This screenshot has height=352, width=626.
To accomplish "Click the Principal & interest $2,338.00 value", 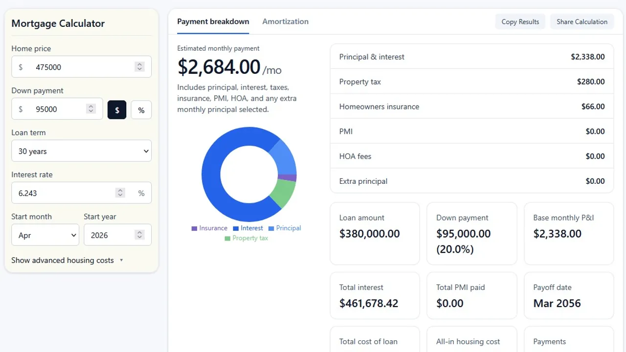I will [588, 57].
